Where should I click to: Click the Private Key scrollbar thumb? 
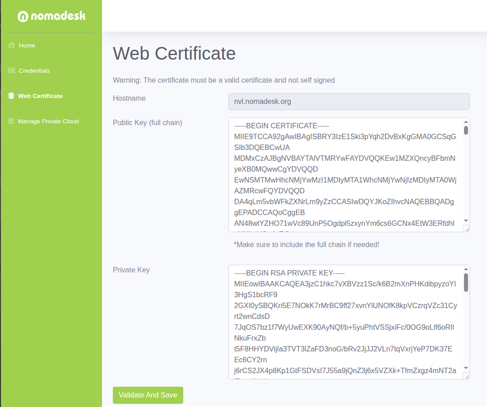click(466, 282)
